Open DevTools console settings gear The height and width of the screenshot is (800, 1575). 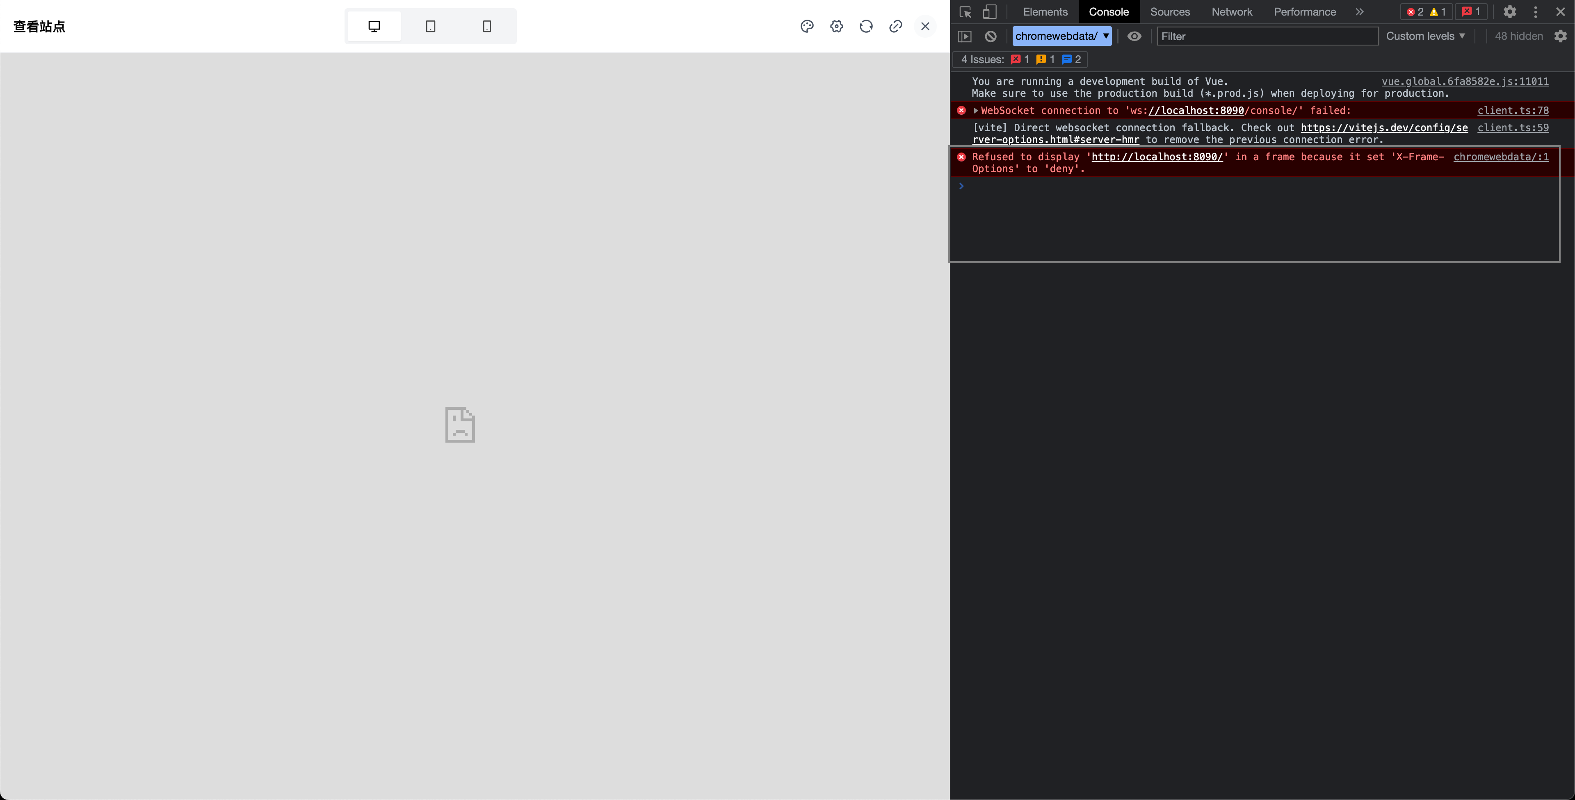coord(1561,36)
